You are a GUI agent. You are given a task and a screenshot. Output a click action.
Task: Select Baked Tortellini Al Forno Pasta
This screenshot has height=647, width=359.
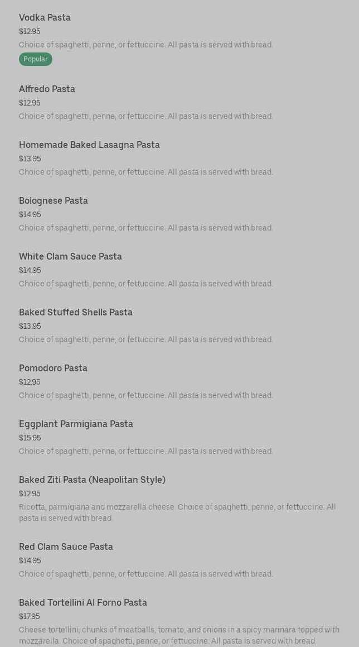pyautogui.click(x=83, y=603)
